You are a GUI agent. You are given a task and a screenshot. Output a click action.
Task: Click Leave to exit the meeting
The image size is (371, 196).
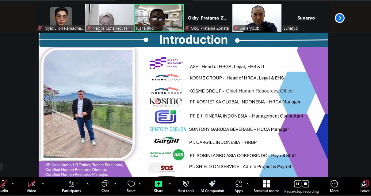(x=364, y=186)
